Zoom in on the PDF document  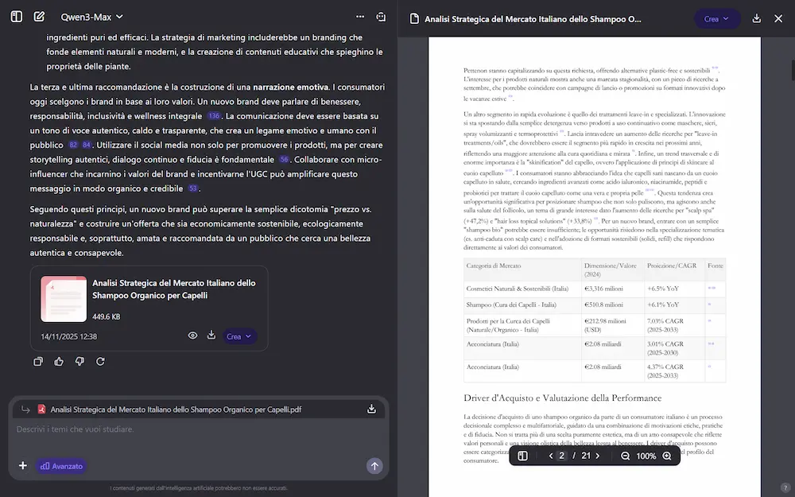(667, 456)
